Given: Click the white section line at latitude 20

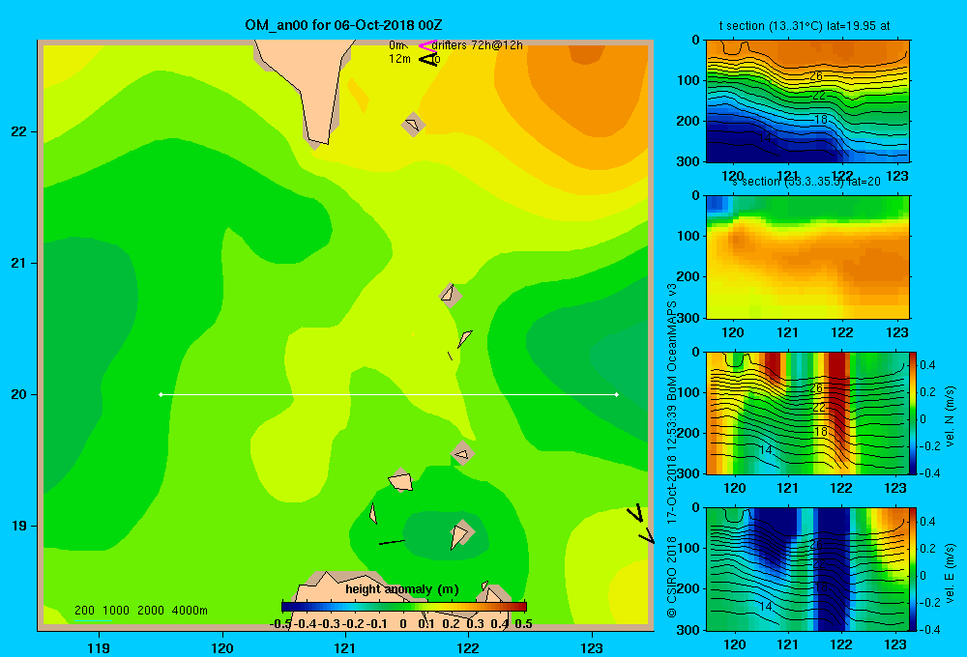Looking at the screenshot, I should pyautogui.click(x=389, y=394).
